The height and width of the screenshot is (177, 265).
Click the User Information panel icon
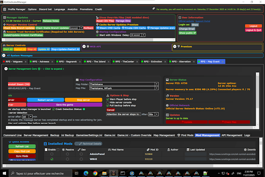pos(180,18)
